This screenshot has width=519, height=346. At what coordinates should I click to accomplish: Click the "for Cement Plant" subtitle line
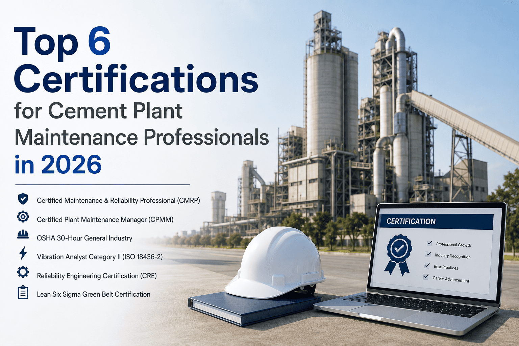[98, 112]
